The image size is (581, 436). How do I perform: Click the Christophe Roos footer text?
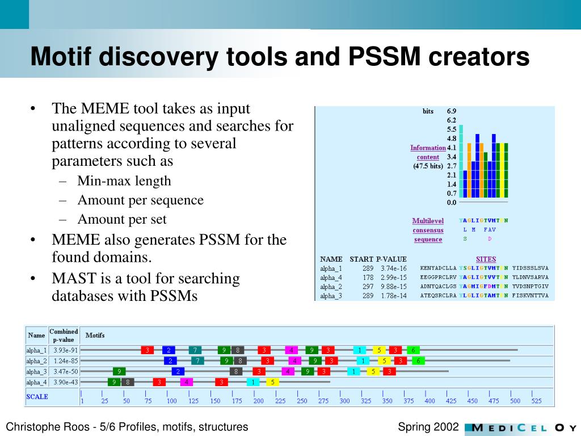(x=127, y=427)
